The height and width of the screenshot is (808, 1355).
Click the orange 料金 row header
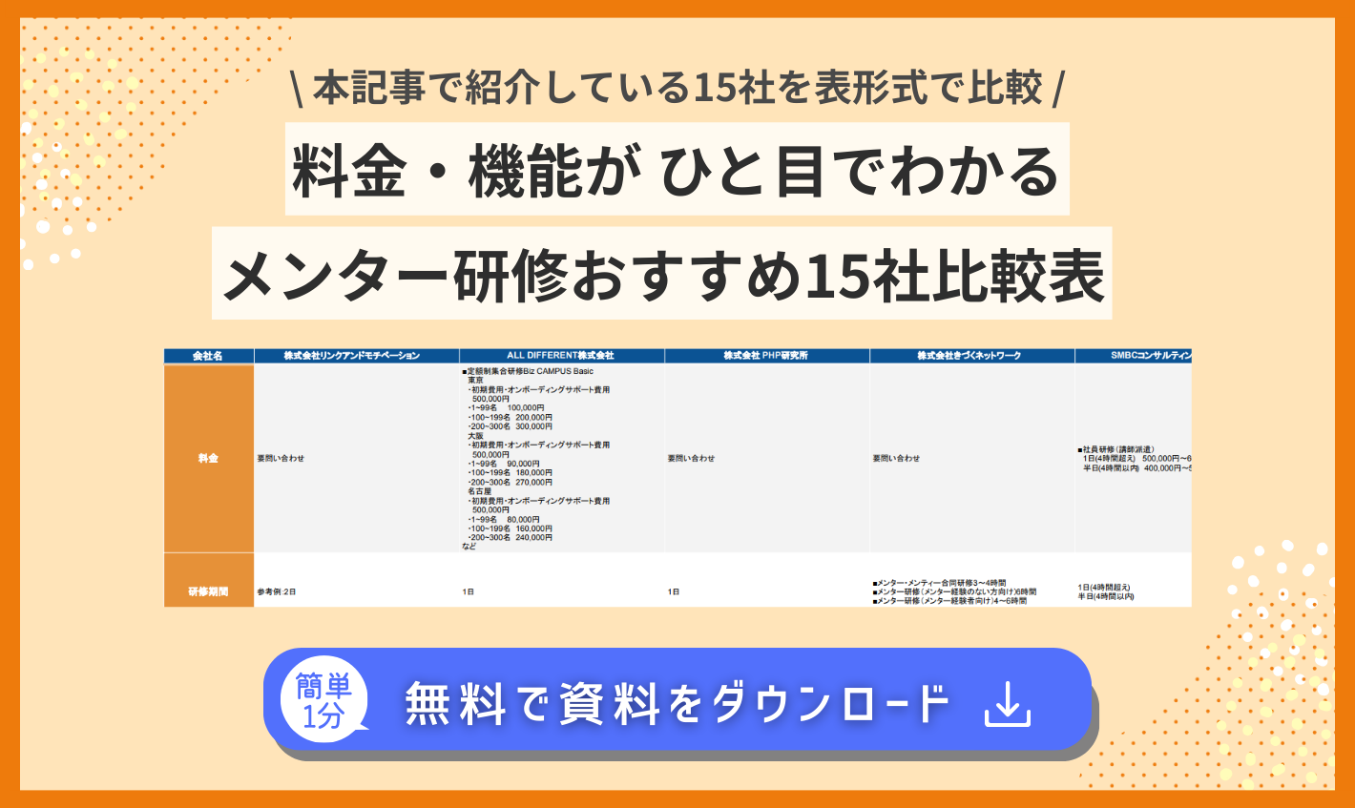[210, 458]
